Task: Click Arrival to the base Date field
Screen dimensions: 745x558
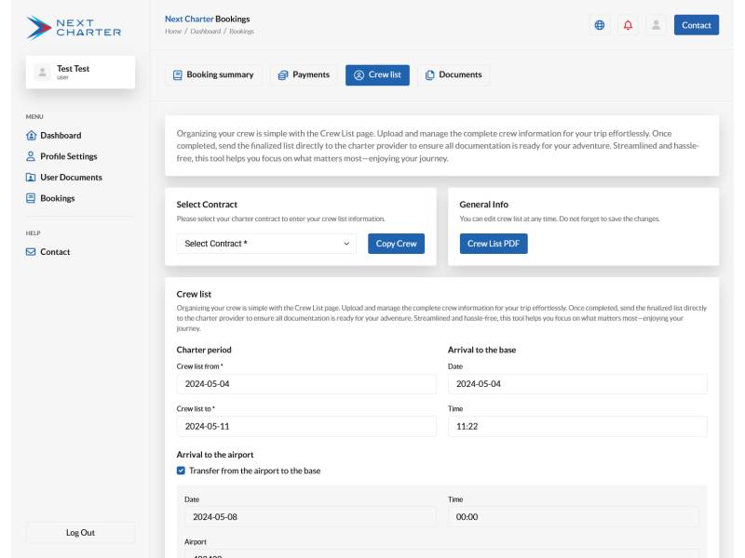Action: tap(577, 384)
